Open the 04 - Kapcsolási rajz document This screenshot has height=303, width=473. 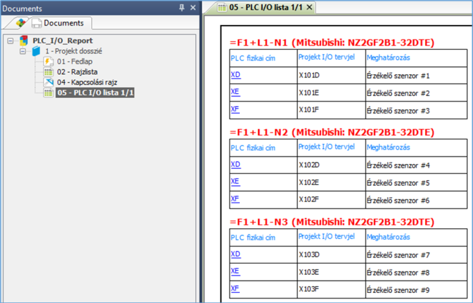point(87,82)
